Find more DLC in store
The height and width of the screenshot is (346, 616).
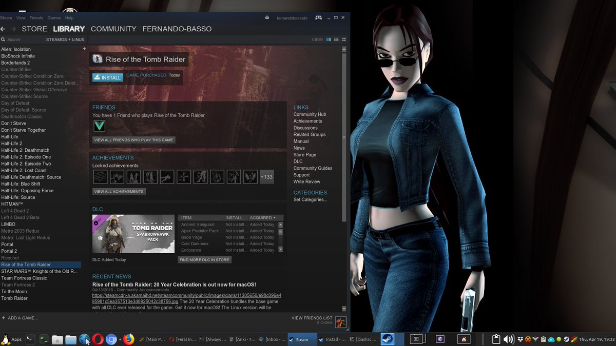(205, 260)
